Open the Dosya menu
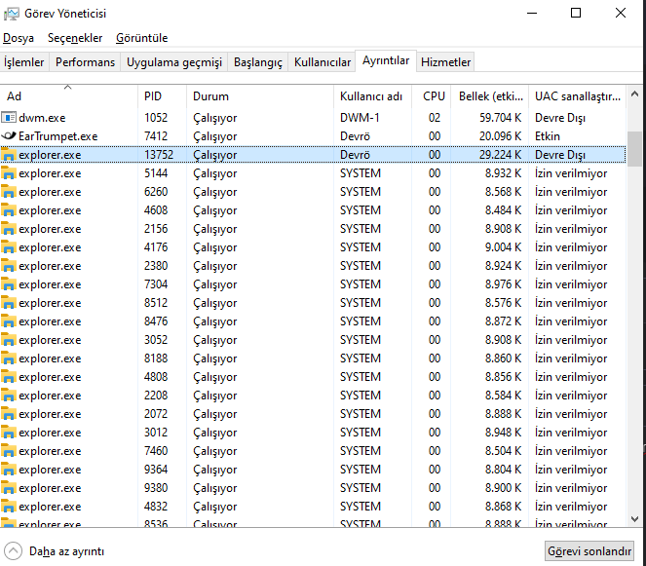The image size is (646, 566). [19, 38]
